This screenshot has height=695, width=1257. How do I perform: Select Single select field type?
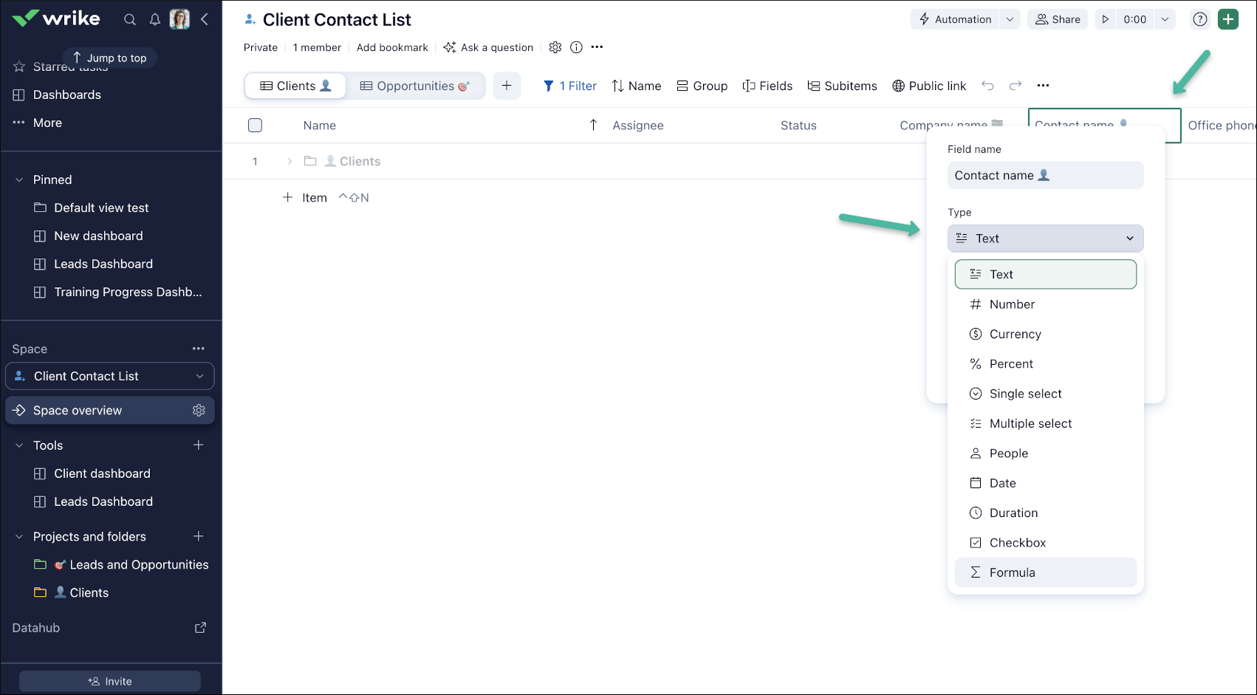point(1045,394)
